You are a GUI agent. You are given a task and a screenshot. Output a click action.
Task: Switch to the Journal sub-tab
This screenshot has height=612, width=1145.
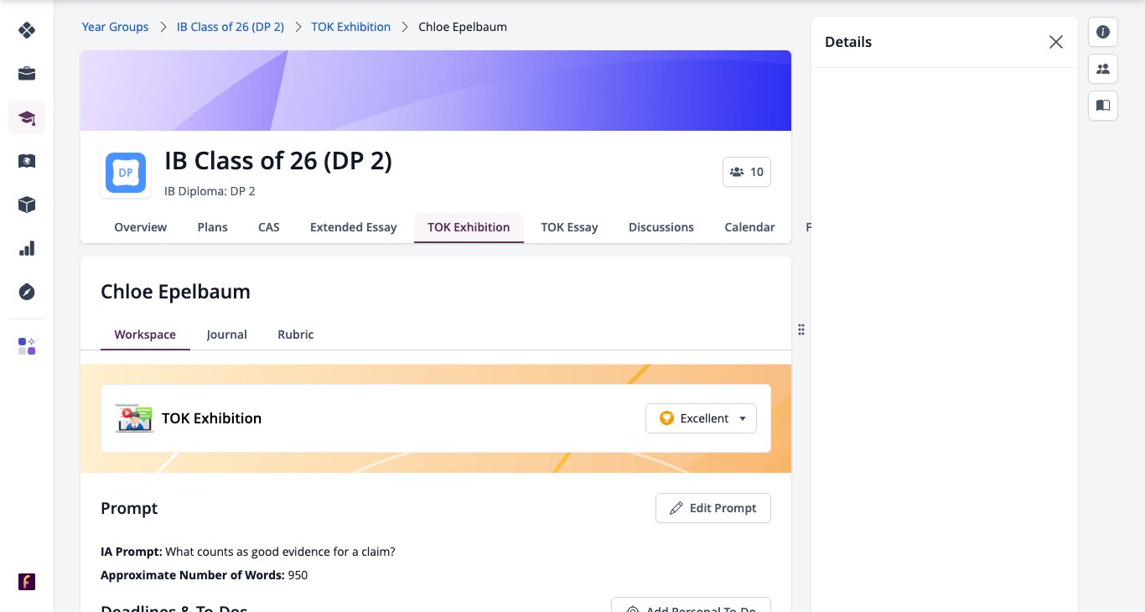coord(227,335)
